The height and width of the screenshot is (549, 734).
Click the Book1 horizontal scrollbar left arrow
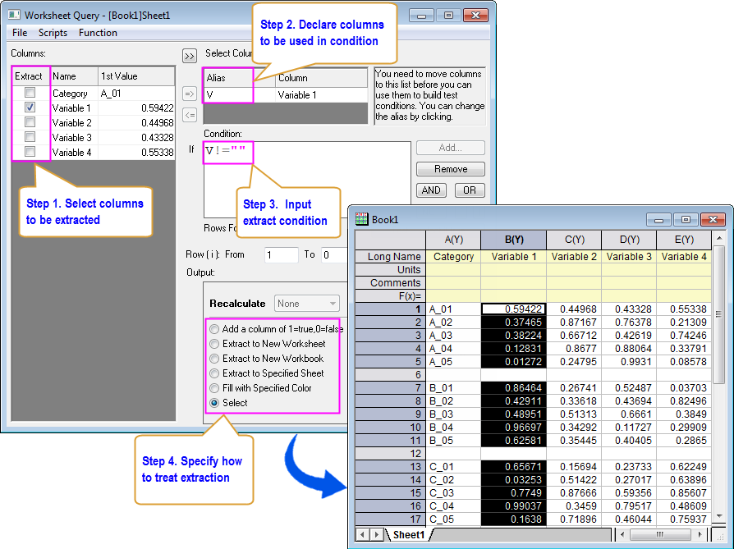(622, 534)
